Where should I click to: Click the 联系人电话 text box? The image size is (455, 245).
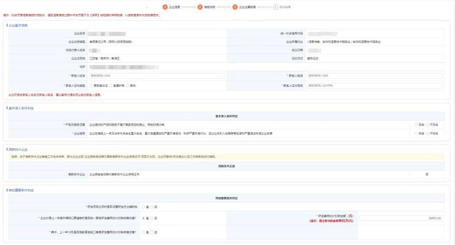[x=375, y=76]
